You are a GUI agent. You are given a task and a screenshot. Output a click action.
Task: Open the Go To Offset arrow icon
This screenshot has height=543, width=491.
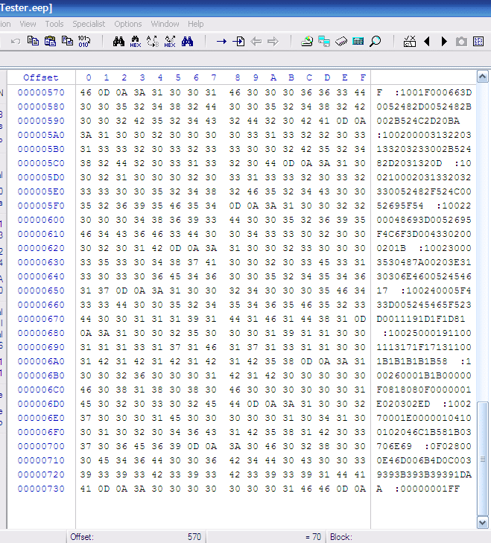click(x=221, y=42)
